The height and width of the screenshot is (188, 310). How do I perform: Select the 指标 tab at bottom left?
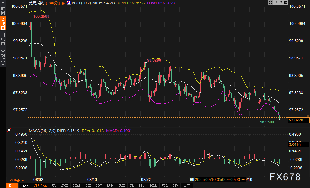(x=13, y=186)
